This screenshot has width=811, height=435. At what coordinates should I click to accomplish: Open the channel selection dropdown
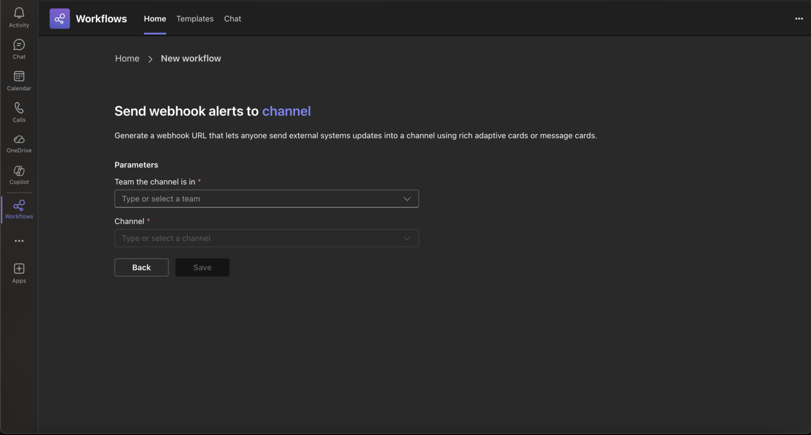coord(407,238)
